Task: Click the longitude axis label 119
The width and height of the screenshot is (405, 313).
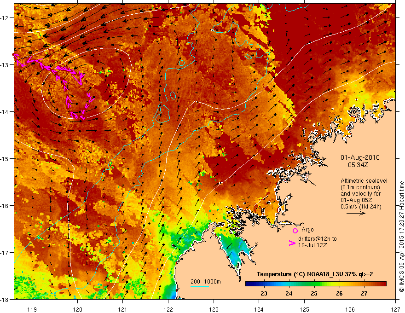Action: [32, 309]
